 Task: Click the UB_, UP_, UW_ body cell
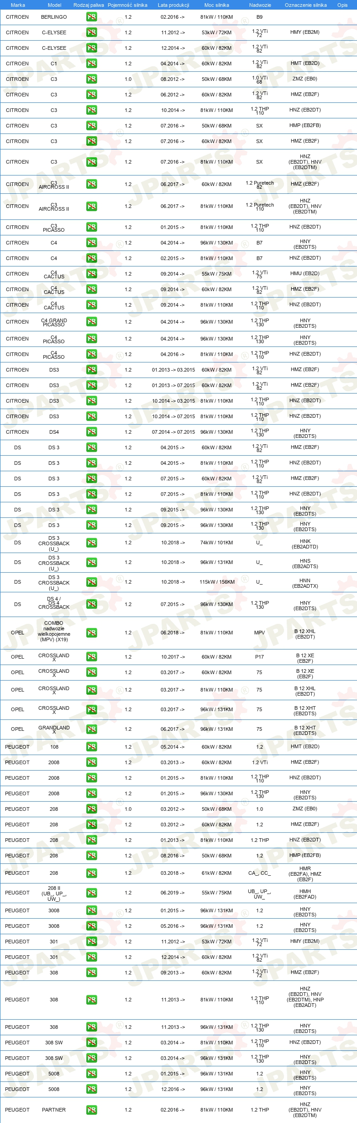tap(259, 894)
